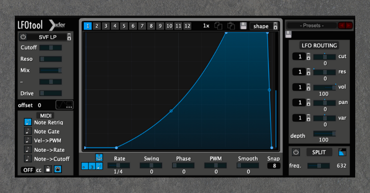Select graph tab 5
The image size is (370, 193).
(124, 26)
